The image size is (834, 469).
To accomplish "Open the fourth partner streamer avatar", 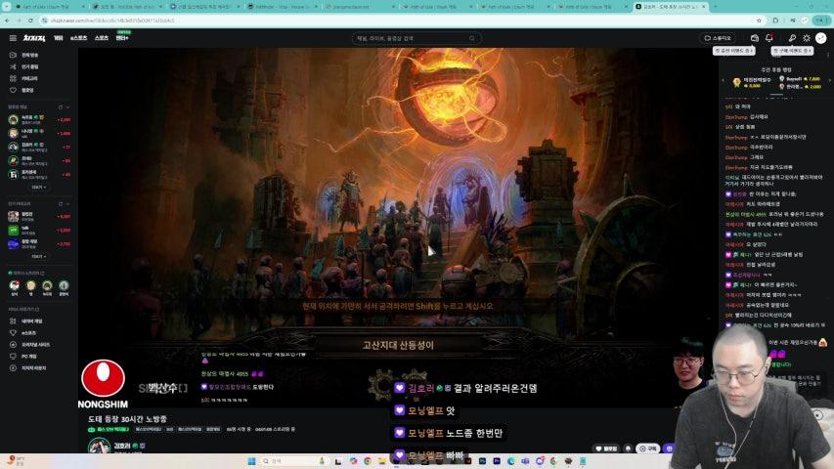I will click(64, 287).
